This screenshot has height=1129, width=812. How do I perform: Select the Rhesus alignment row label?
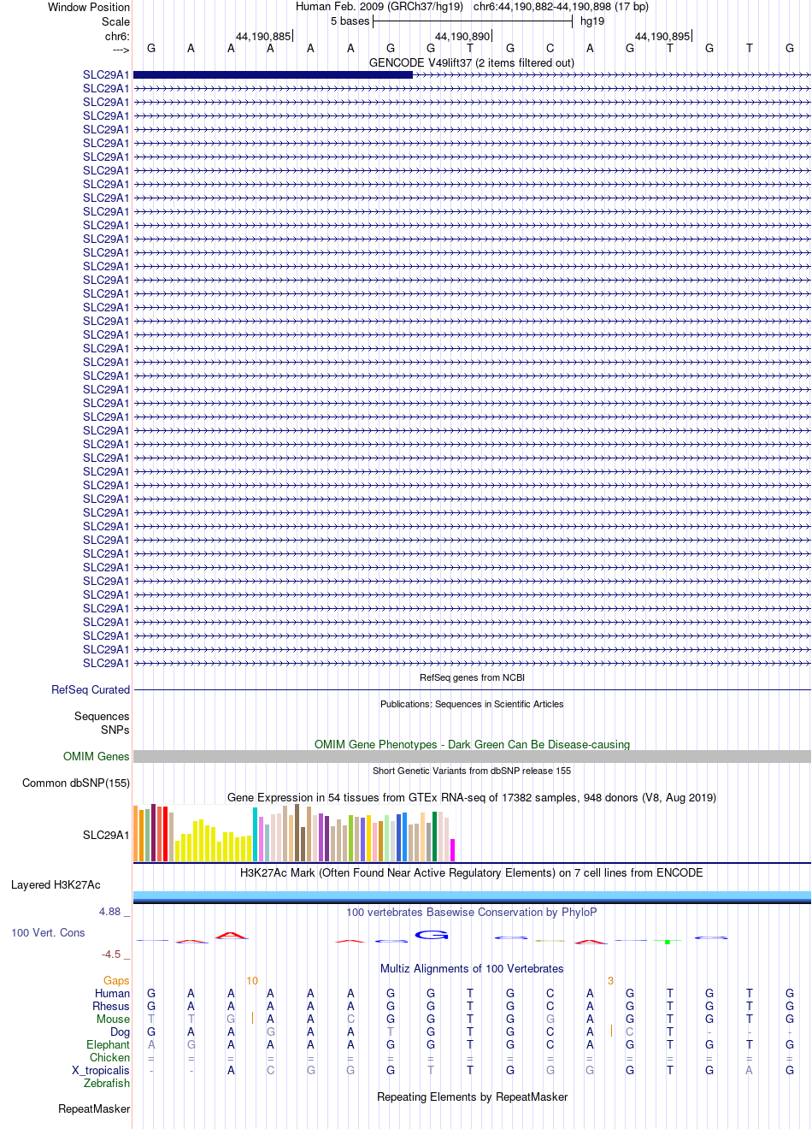coord(111,1007)
